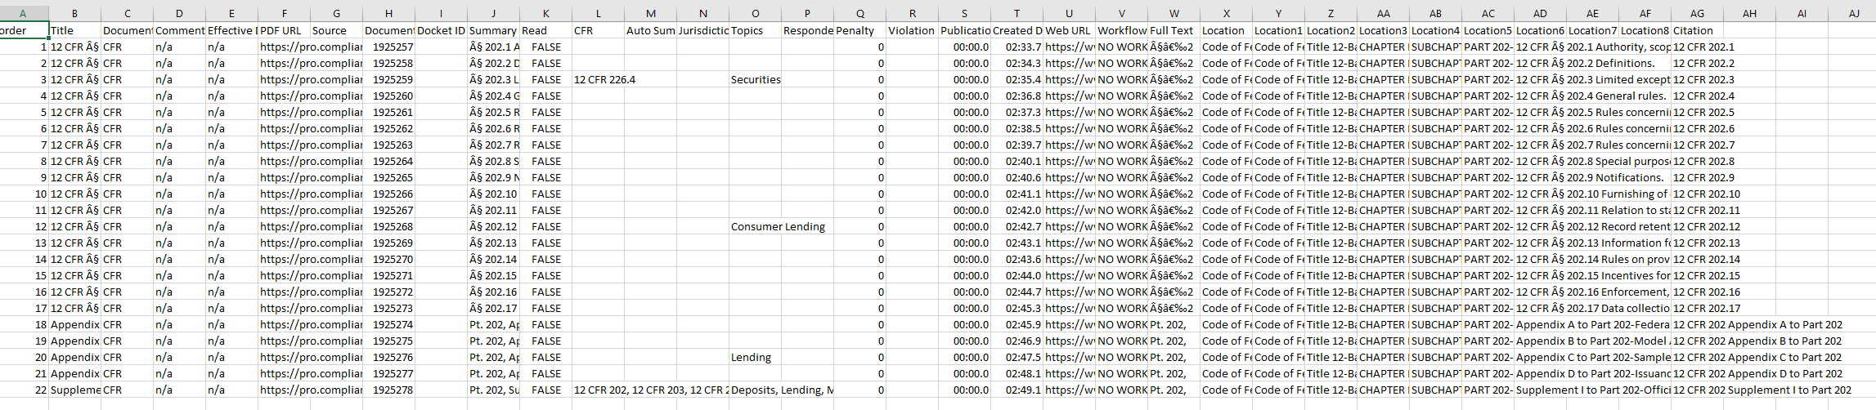Click the 'Web URL' header cell
Image resolution: width=1876 pixels, height=410 pixels.
pos(1069,30)
